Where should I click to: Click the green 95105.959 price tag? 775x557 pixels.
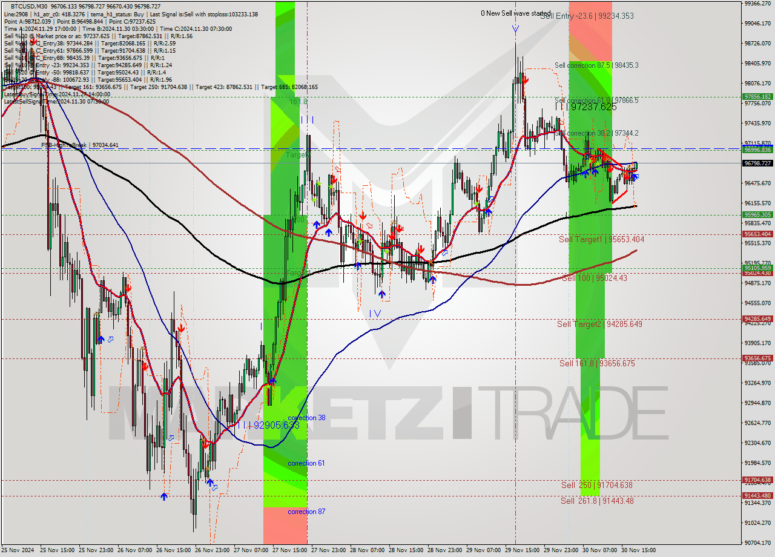(x=757, y=268)
